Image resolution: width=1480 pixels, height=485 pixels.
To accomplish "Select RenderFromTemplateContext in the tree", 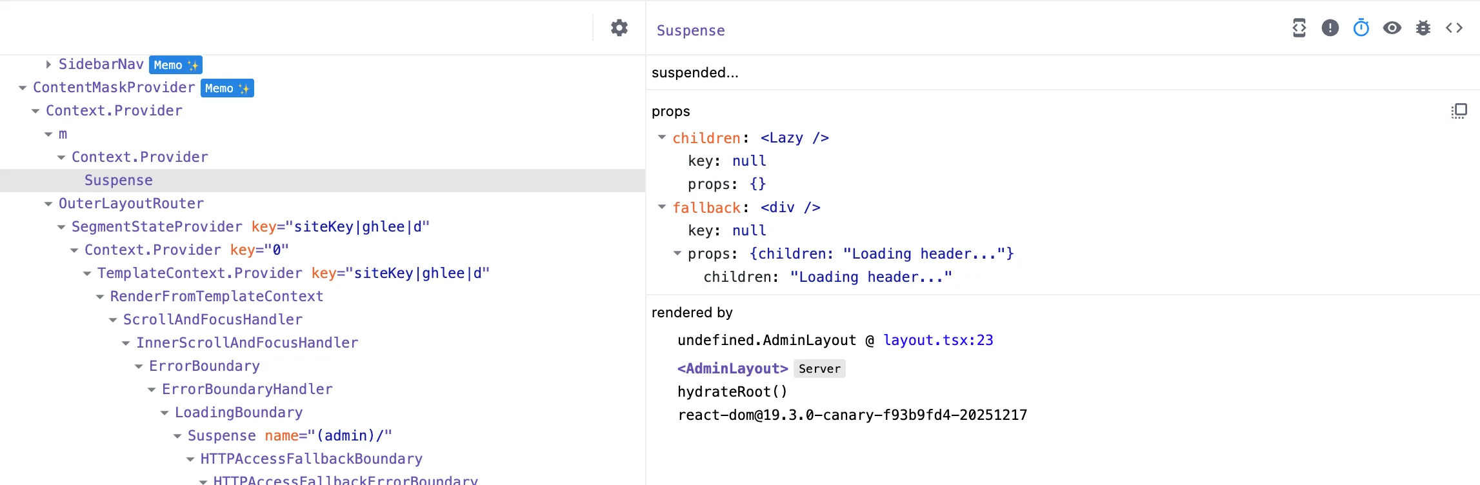I will [216, 297].
